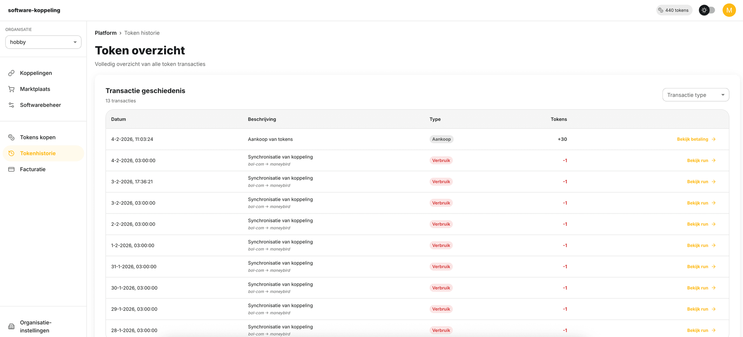The image size is (743, 337).
Task: Open Tokenhistorie in the sidebar
Action: [x=38, y=153]
